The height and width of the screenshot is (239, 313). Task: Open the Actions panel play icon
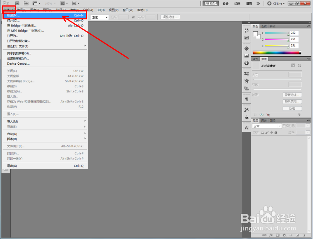coord(247,38)
